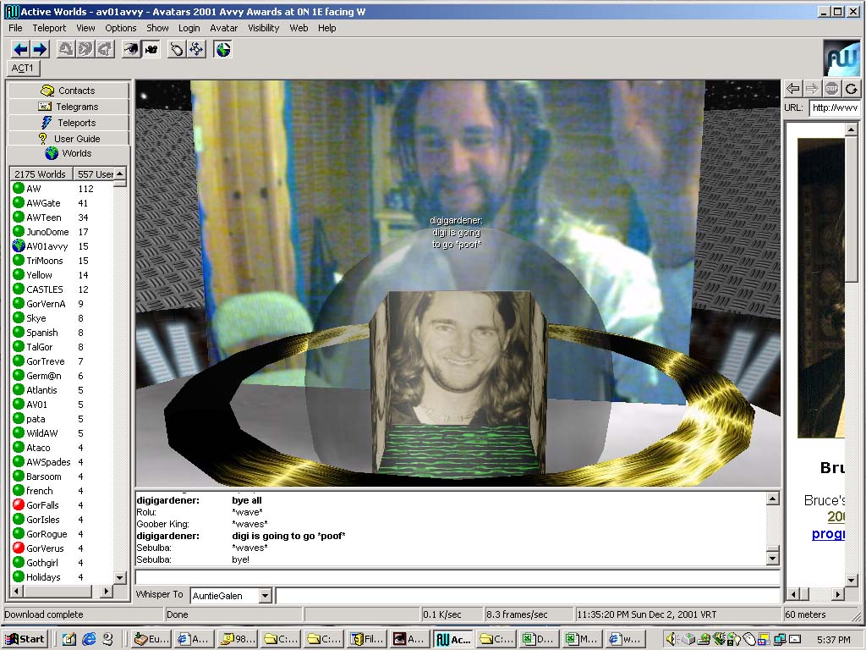Select the AWTeen world in list

[43, 218]
